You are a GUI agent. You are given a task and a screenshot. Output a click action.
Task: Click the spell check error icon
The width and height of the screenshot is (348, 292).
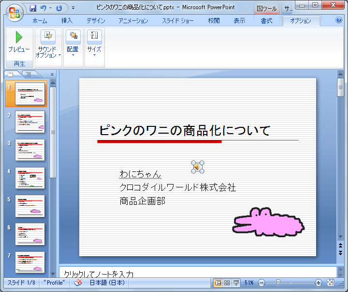pos(78,283)
